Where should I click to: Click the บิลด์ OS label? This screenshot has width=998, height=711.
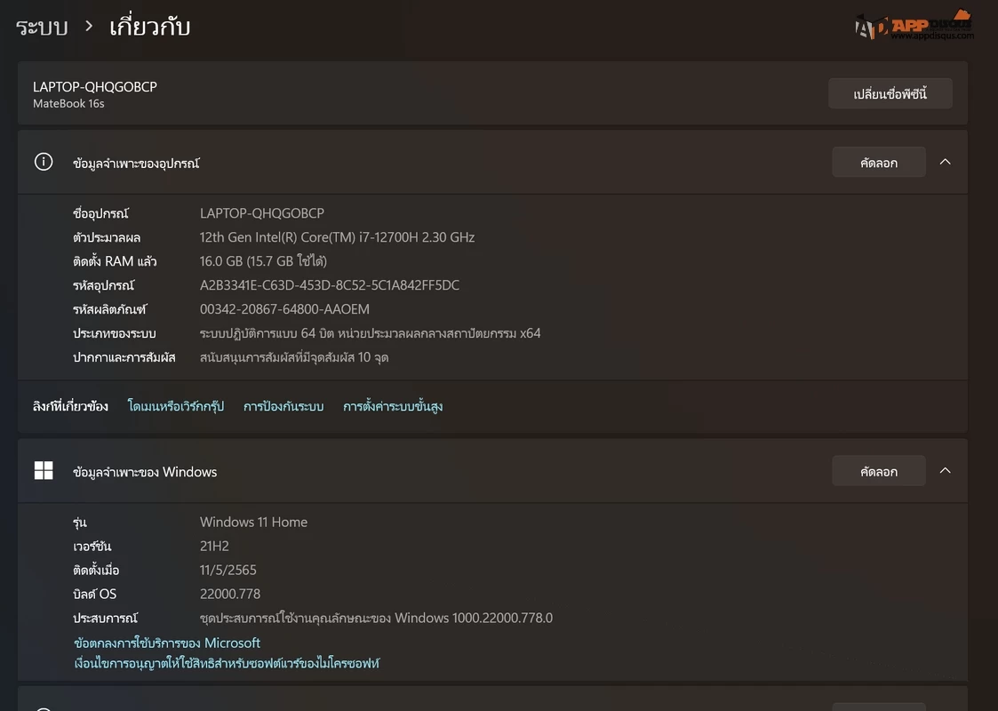pyautogui.click(x=94, y=594)
